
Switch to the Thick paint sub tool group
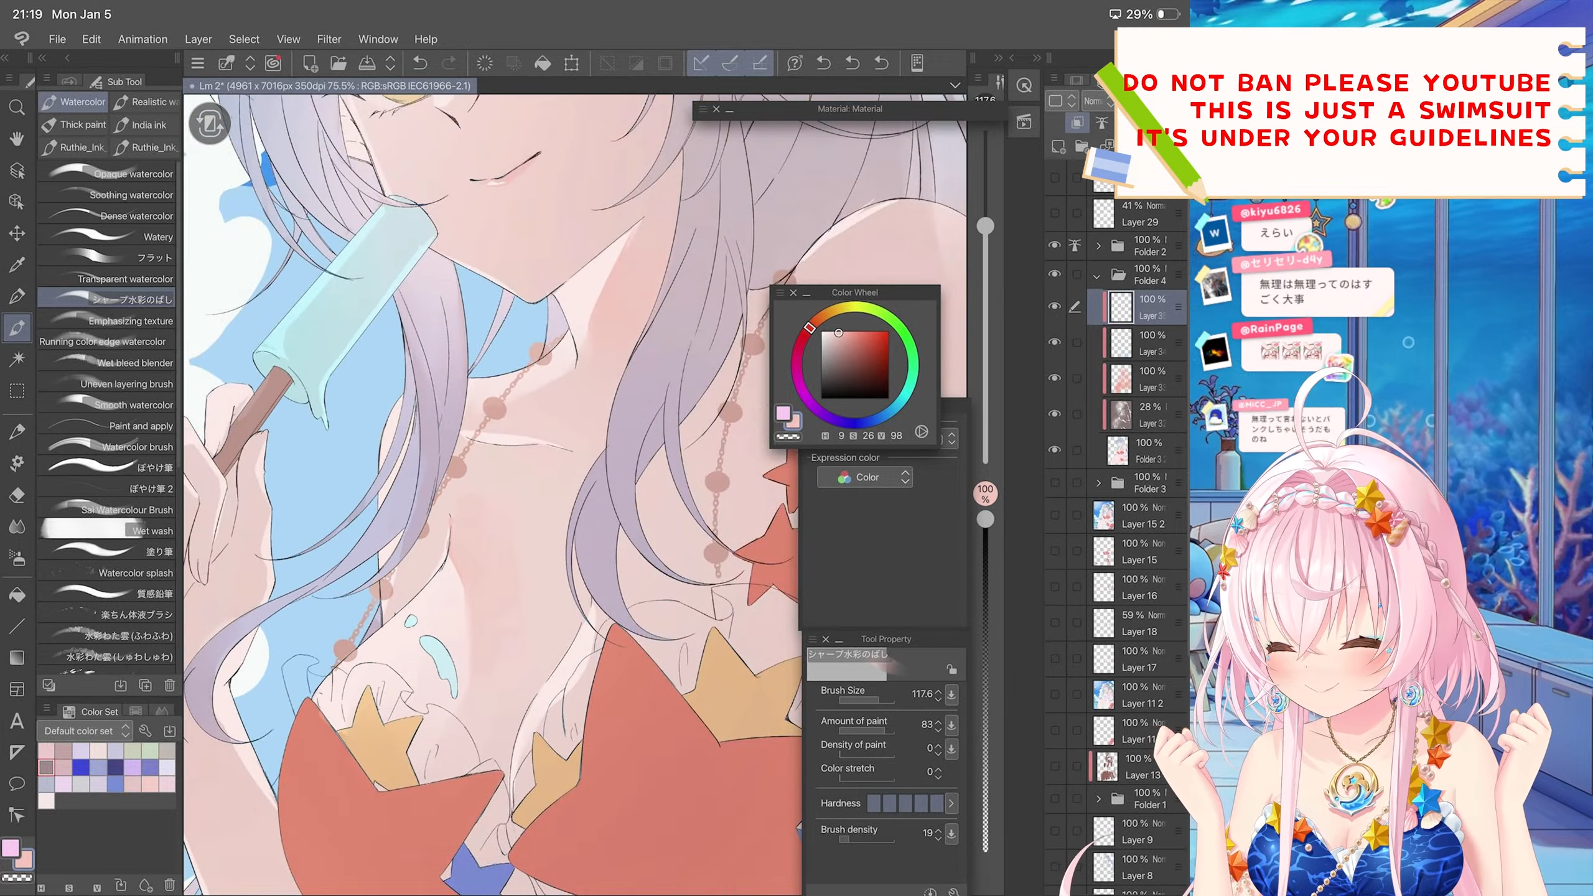click(x=73, y=125)
